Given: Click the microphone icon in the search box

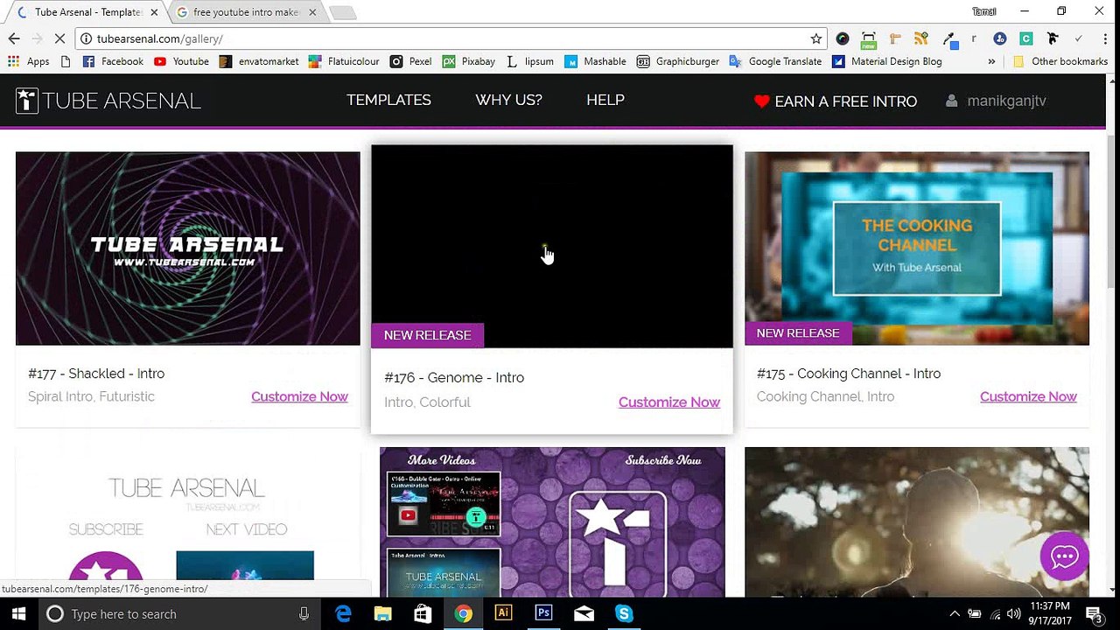Looking at the screenshot, I should click(304, 614).
